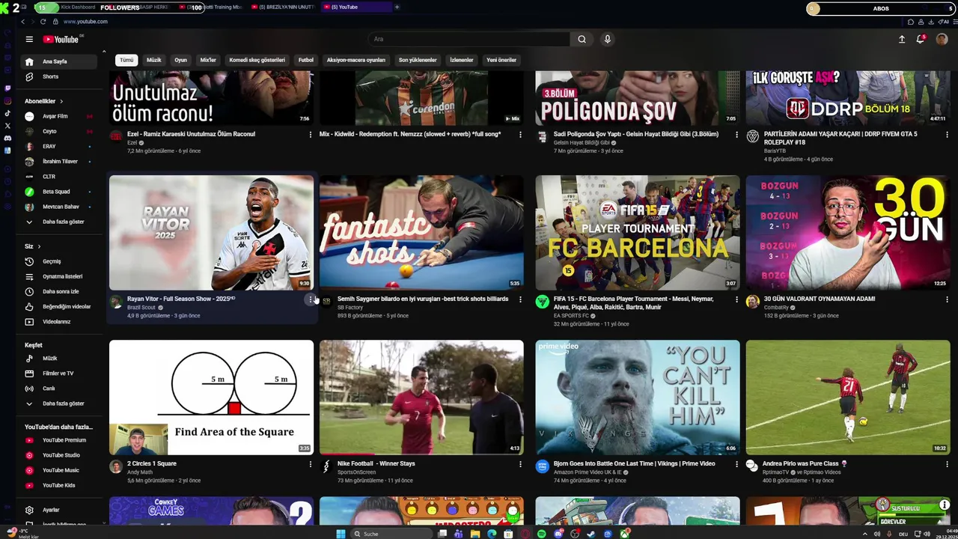
Task: Select the Tümü filter chip
Action: (126, 60)
